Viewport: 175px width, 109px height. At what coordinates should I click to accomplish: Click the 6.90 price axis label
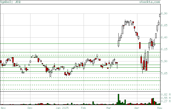pos(164,13)
